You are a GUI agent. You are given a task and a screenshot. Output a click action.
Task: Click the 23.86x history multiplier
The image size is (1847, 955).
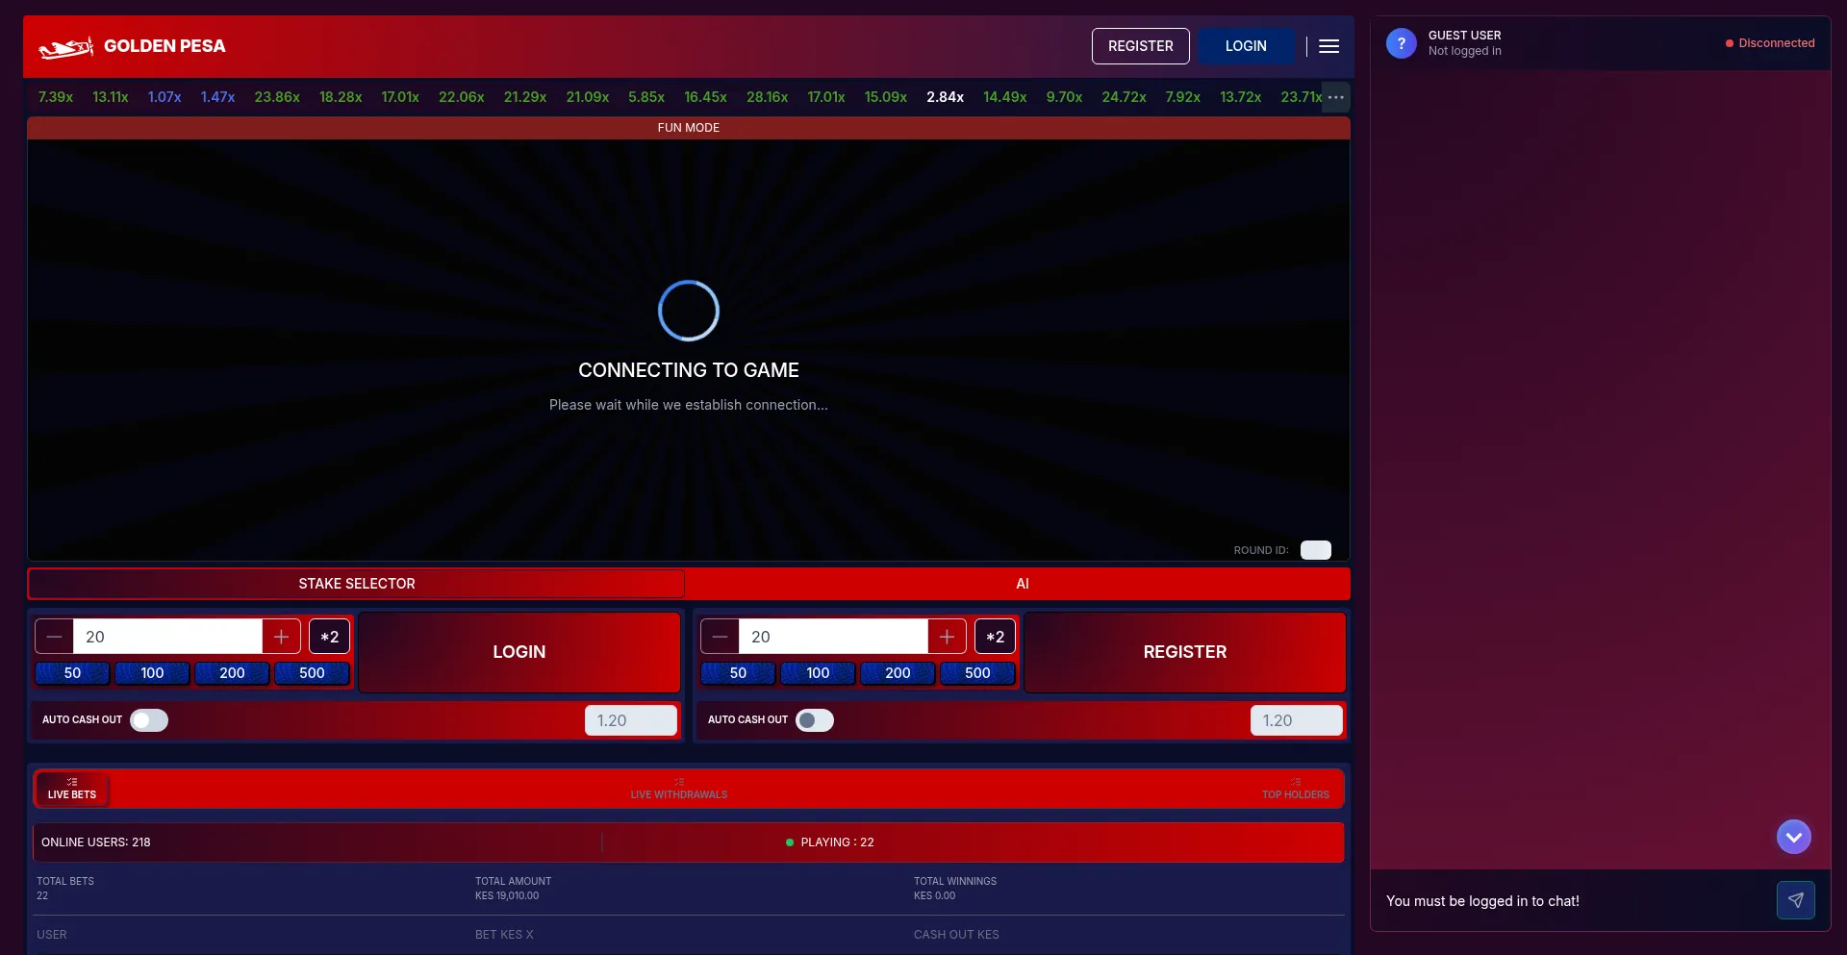tap(277, 97)
